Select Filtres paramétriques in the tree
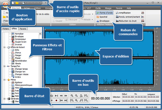Viewport: 162px width, 110px height. pos(22,85)
